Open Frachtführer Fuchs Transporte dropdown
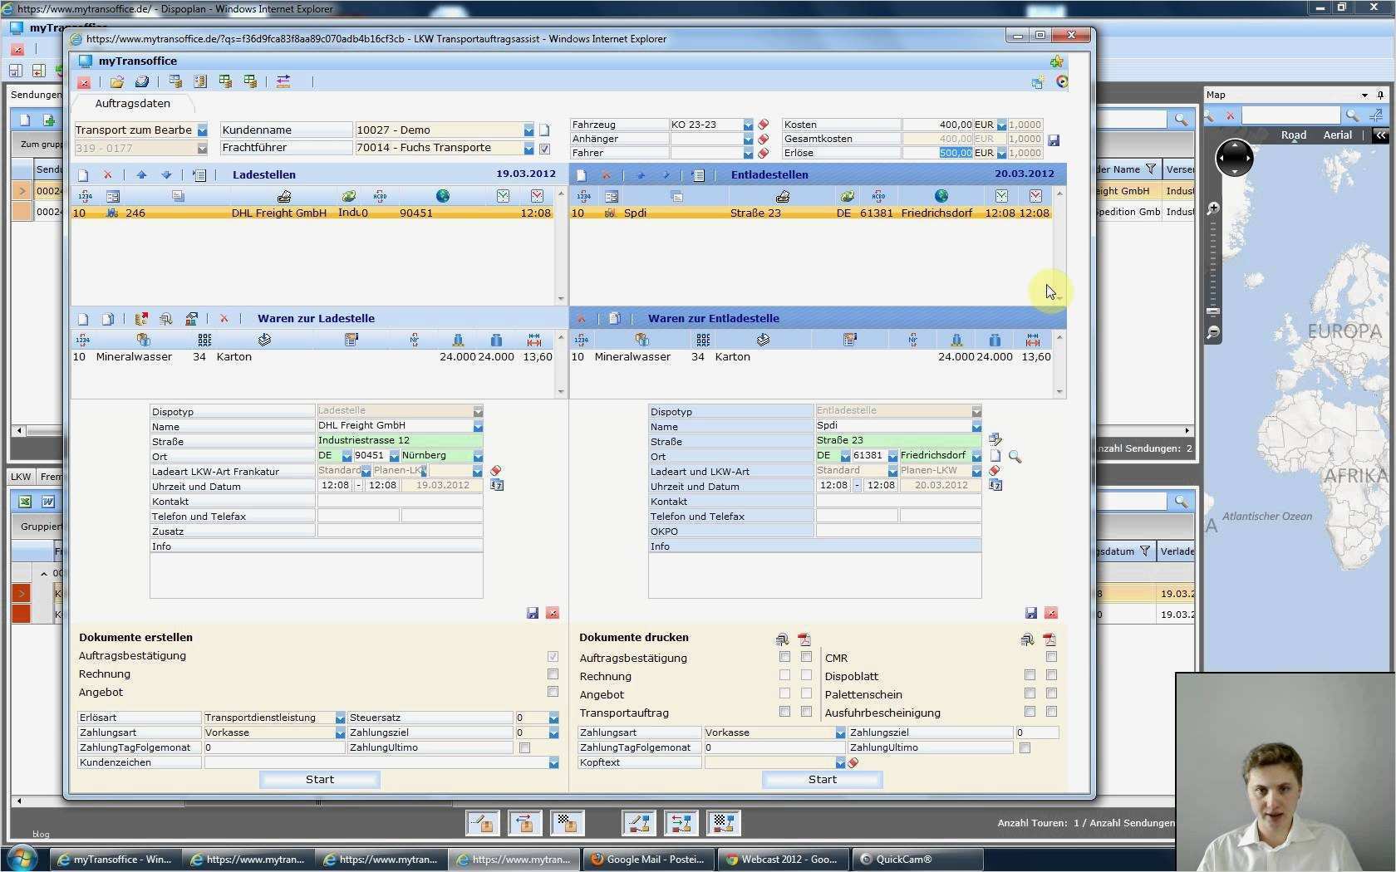 [x=528, y=149]
